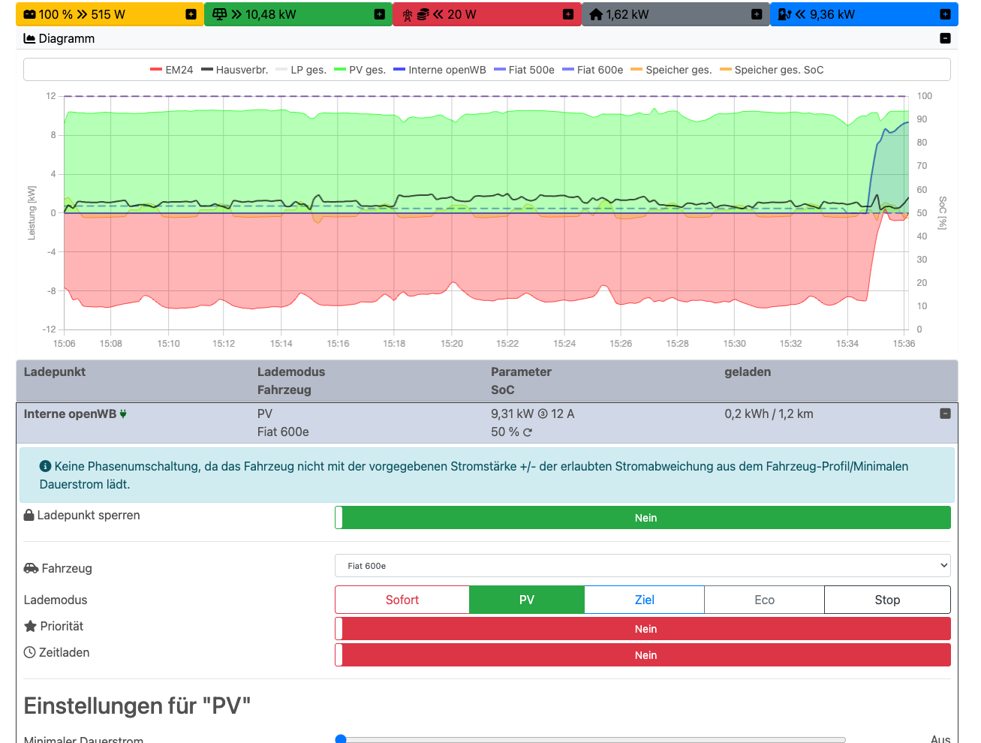Toggle the Zeitladen switch
This screenshot has height=743, width=981.
[642, 655]
